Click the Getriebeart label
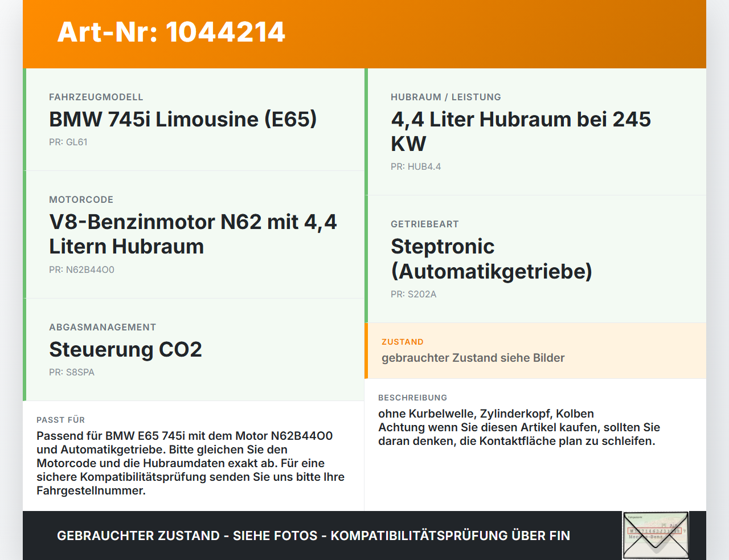729x560 pixels. coord(425,224)
